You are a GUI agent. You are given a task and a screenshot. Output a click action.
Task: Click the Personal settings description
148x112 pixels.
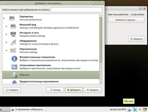tap(28, 52)
